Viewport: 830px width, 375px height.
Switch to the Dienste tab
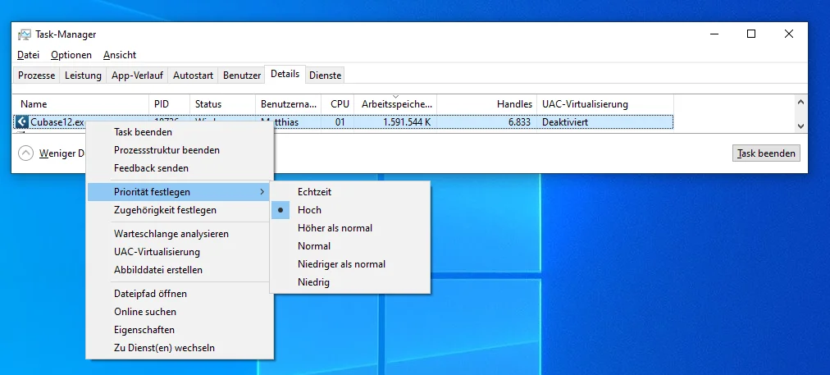click(325, 75)
